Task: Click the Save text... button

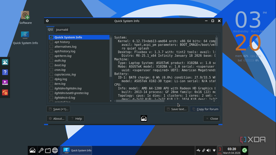Action: click(x=176, y=109)
